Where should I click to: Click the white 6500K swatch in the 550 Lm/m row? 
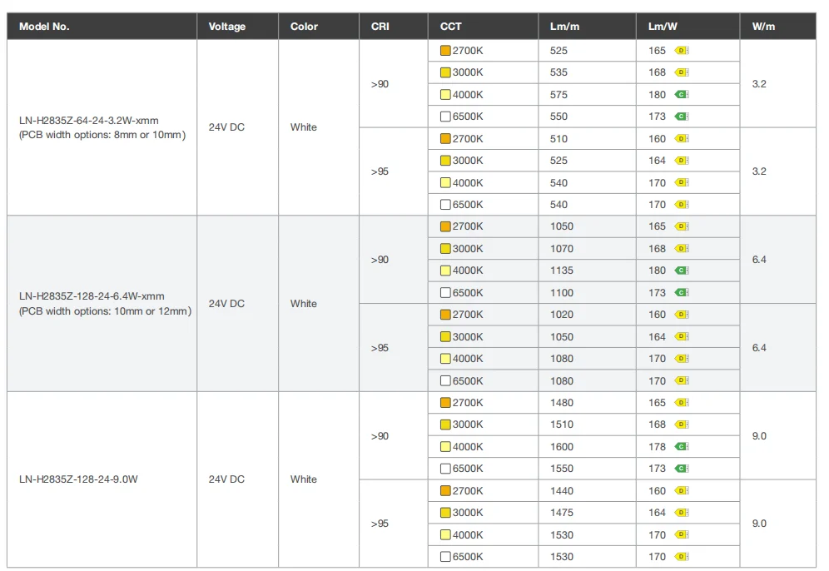pos(445,117)
